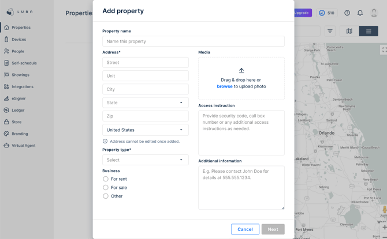Go to Showings in the sidebar
This screenshot has height=239, width=387.
(20, 75)
